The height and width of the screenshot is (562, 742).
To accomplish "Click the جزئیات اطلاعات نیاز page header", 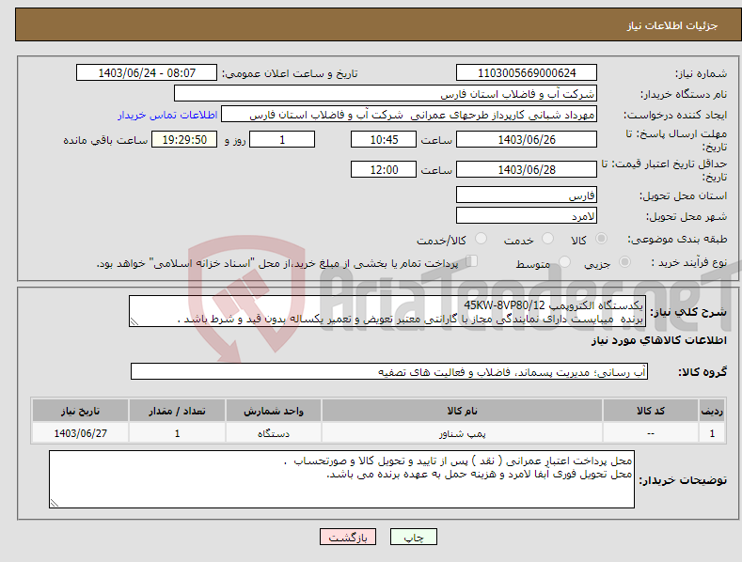I will click(x=672, y=25).
